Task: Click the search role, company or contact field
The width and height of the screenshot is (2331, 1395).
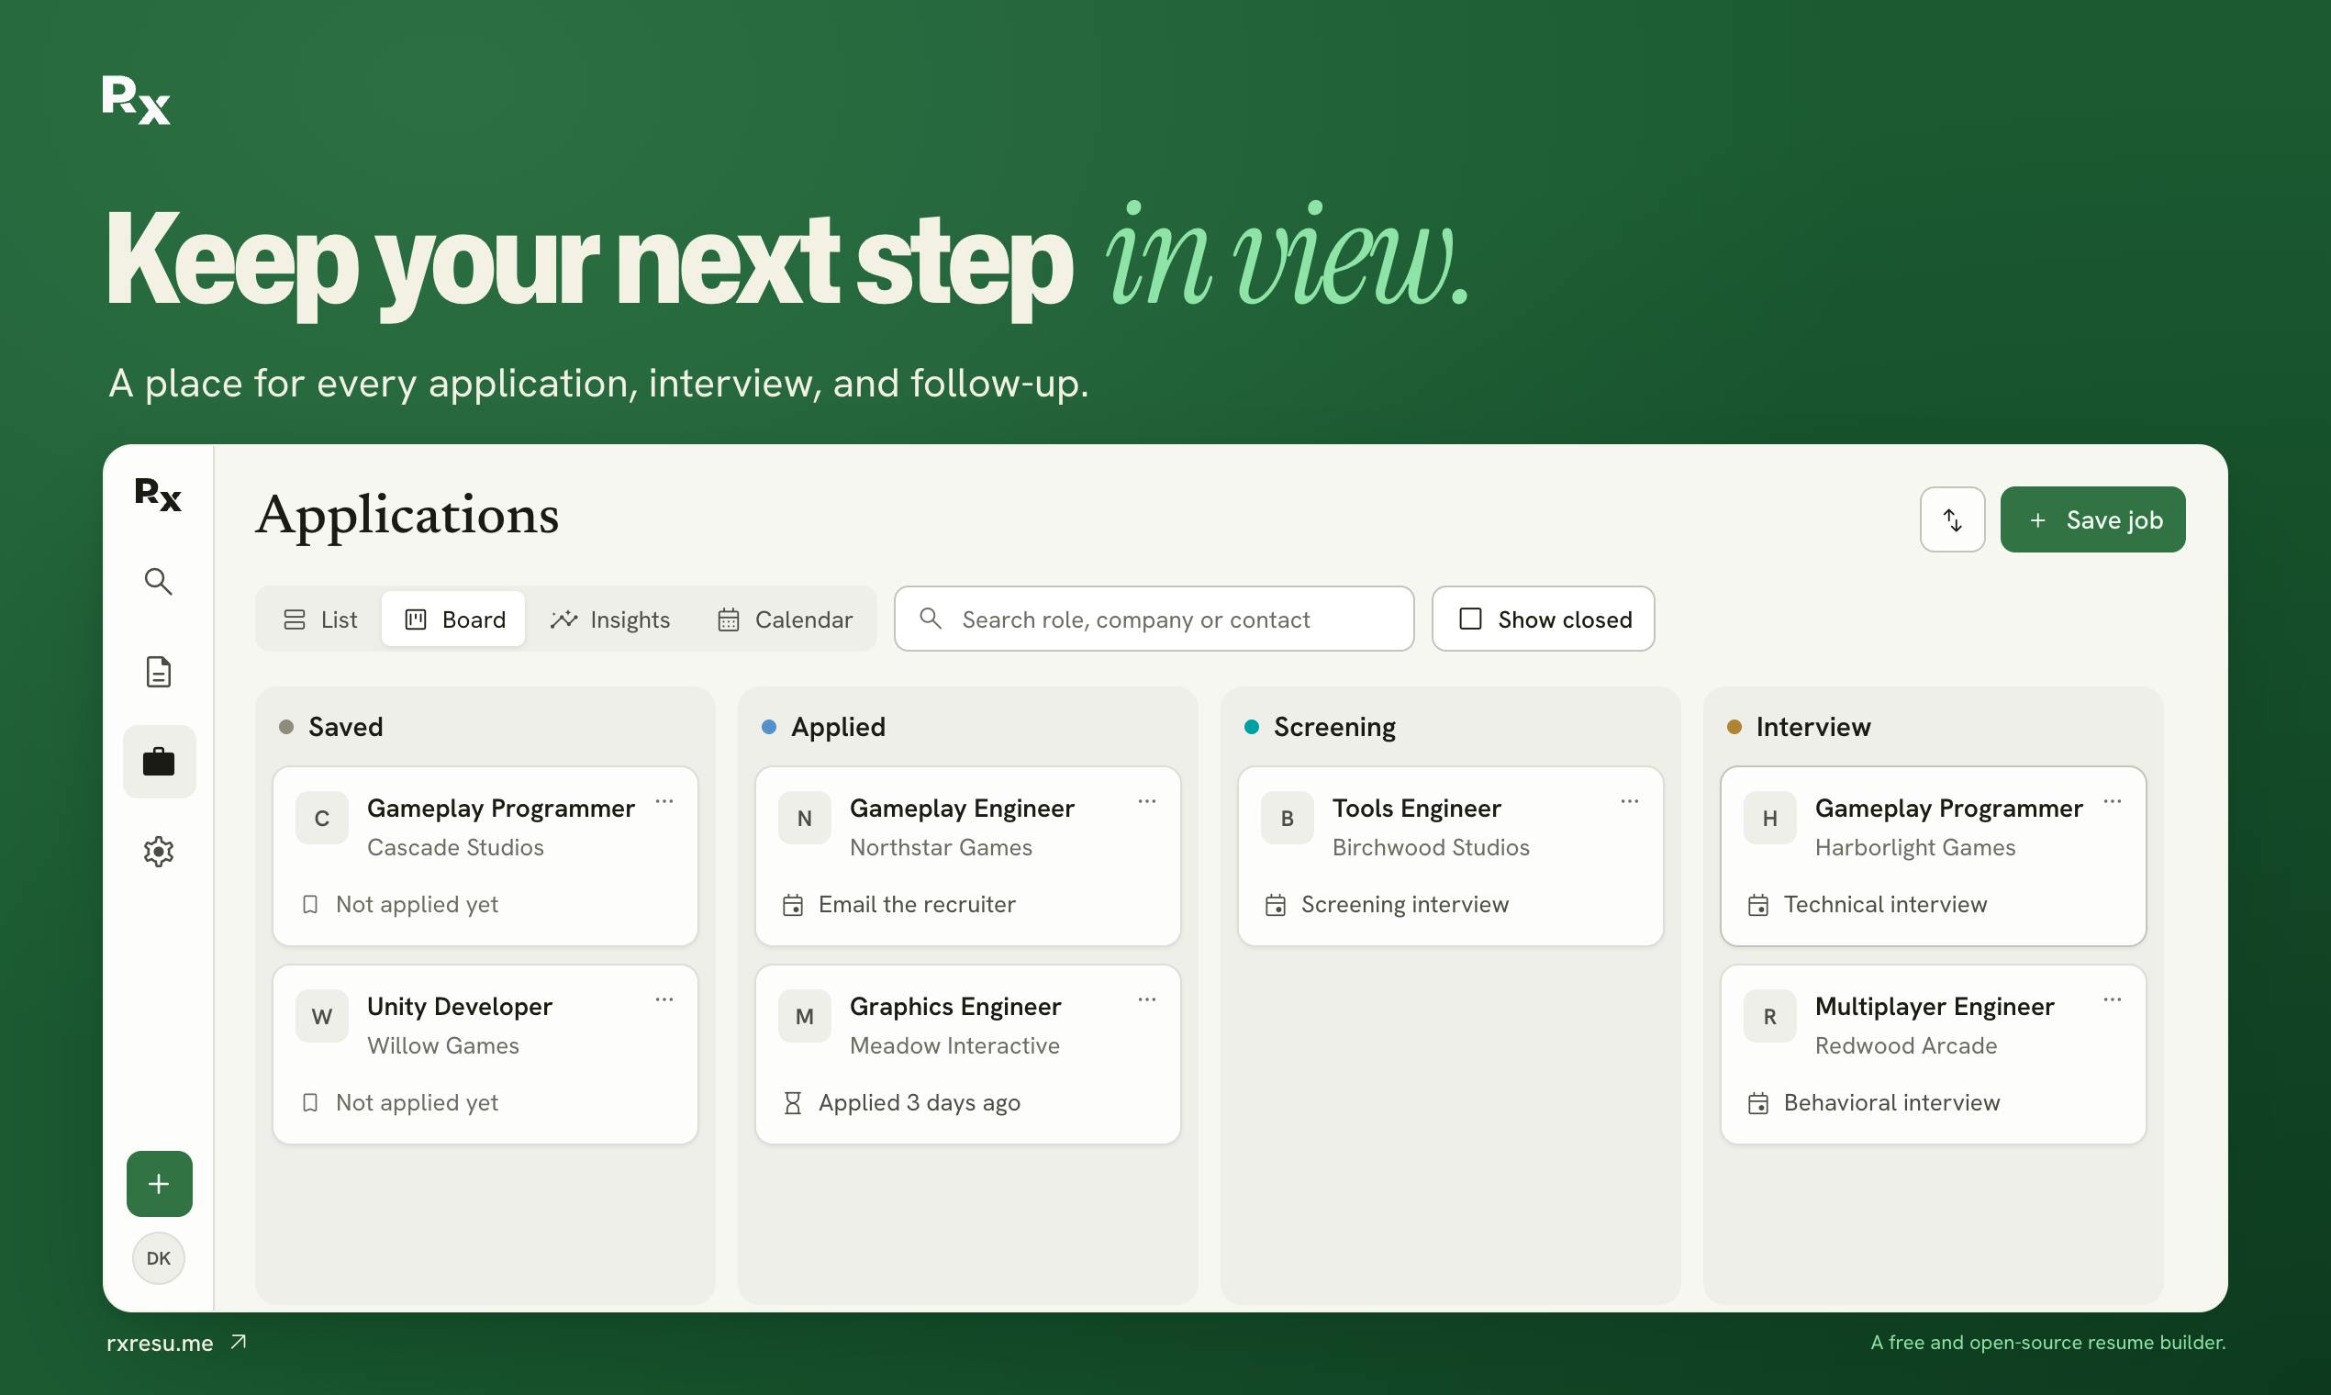Action: [x=1154, y=619]
